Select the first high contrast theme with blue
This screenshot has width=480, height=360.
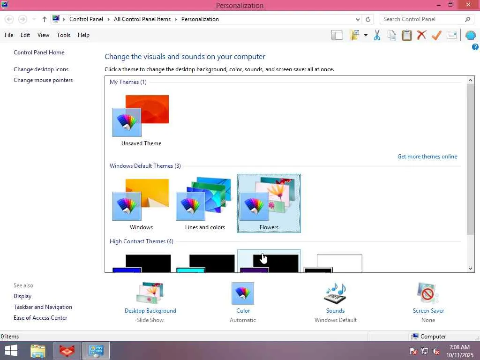click(x=142, y=263)
